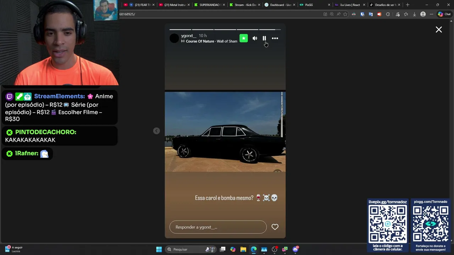The width and height of the screenshot is (454, 255).
Task: Add page to favorites star icon
Action: coord(345,14)
